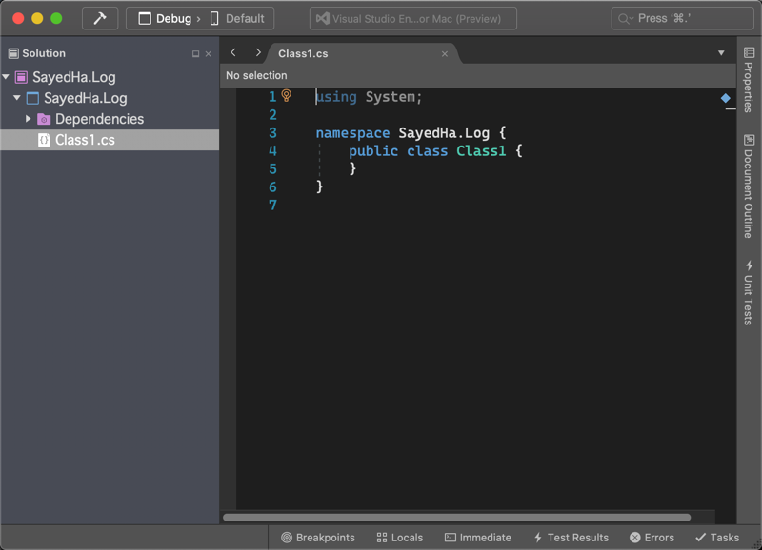762x550 pixels.
Task: Navigate forward with the right arrow
Action: (x=258, y=52)
